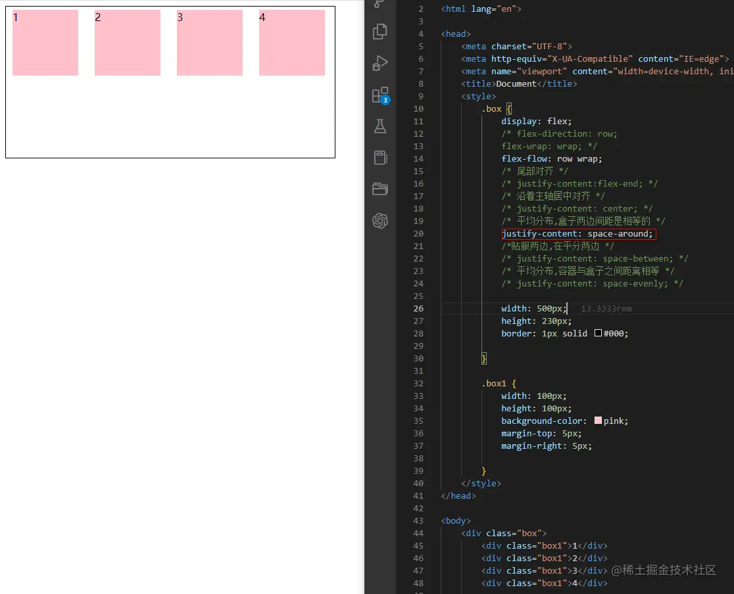Screen dimensions: 734x594
Task: Click the opening head tag
Action: coord(456,34)
